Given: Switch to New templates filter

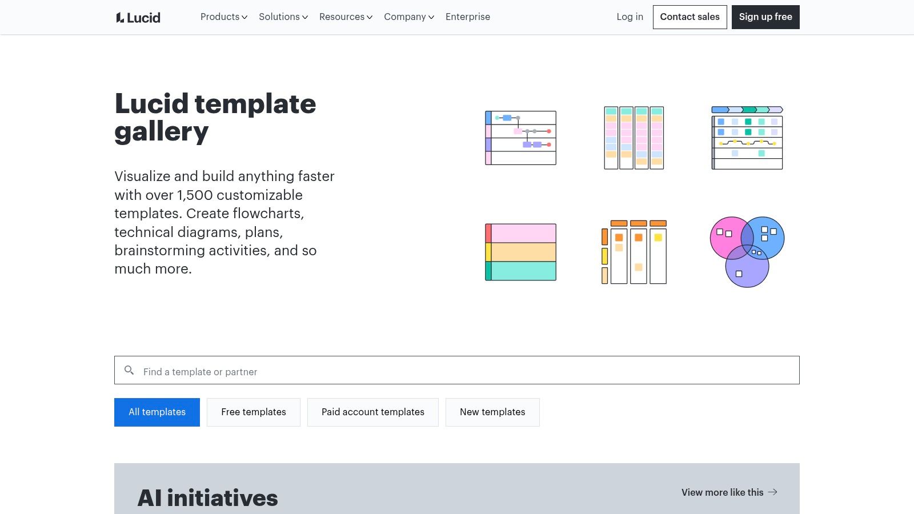Looking at the screenshot, I should click(x=492, y=412).
